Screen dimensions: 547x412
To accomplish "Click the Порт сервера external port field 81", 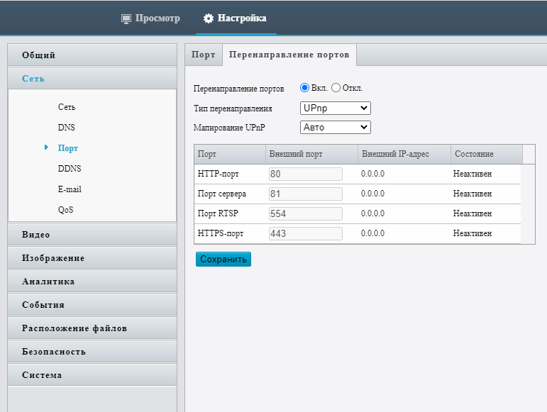I will click(x=306, y=194).
